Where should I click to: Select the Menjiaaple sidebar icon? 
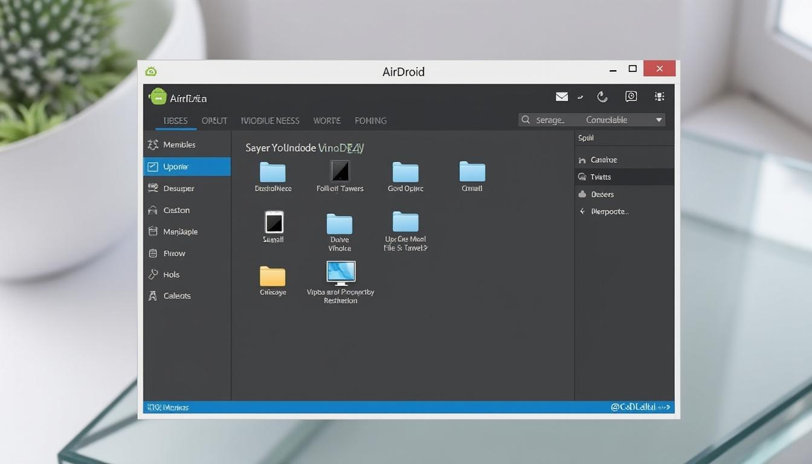(x=153, y=231)
